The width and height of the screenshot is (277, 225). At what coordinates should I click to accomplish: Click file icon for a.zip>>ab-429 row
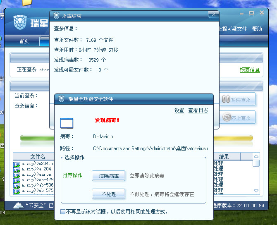click(x=16, y=180)
